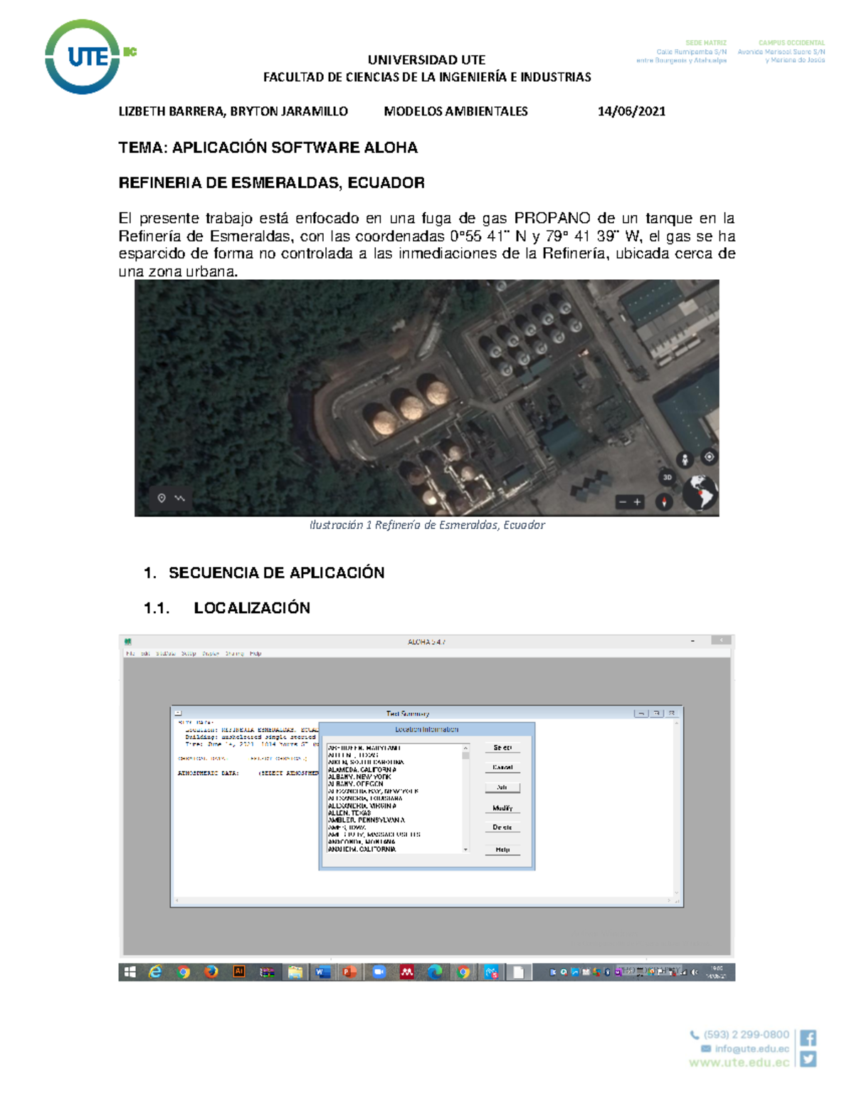Click the Add button in location dialog
Image resolution: width=854 pixels, height=1106 pixels.
[x=502, y=788]
